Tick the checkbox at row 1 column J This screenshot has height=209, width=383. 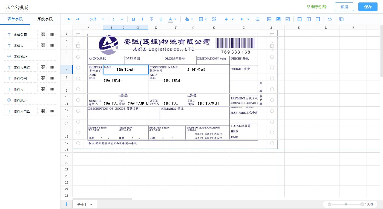pyautogui.click(x=272, y=35)
